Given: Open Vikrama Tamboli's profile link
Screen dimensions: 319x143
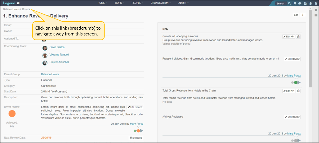Looking at the screenshot, I should pyautogui.click(x=59, y=55).
